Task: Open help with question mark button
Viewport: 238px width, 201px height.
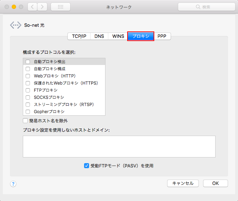Action: [13, 184]
